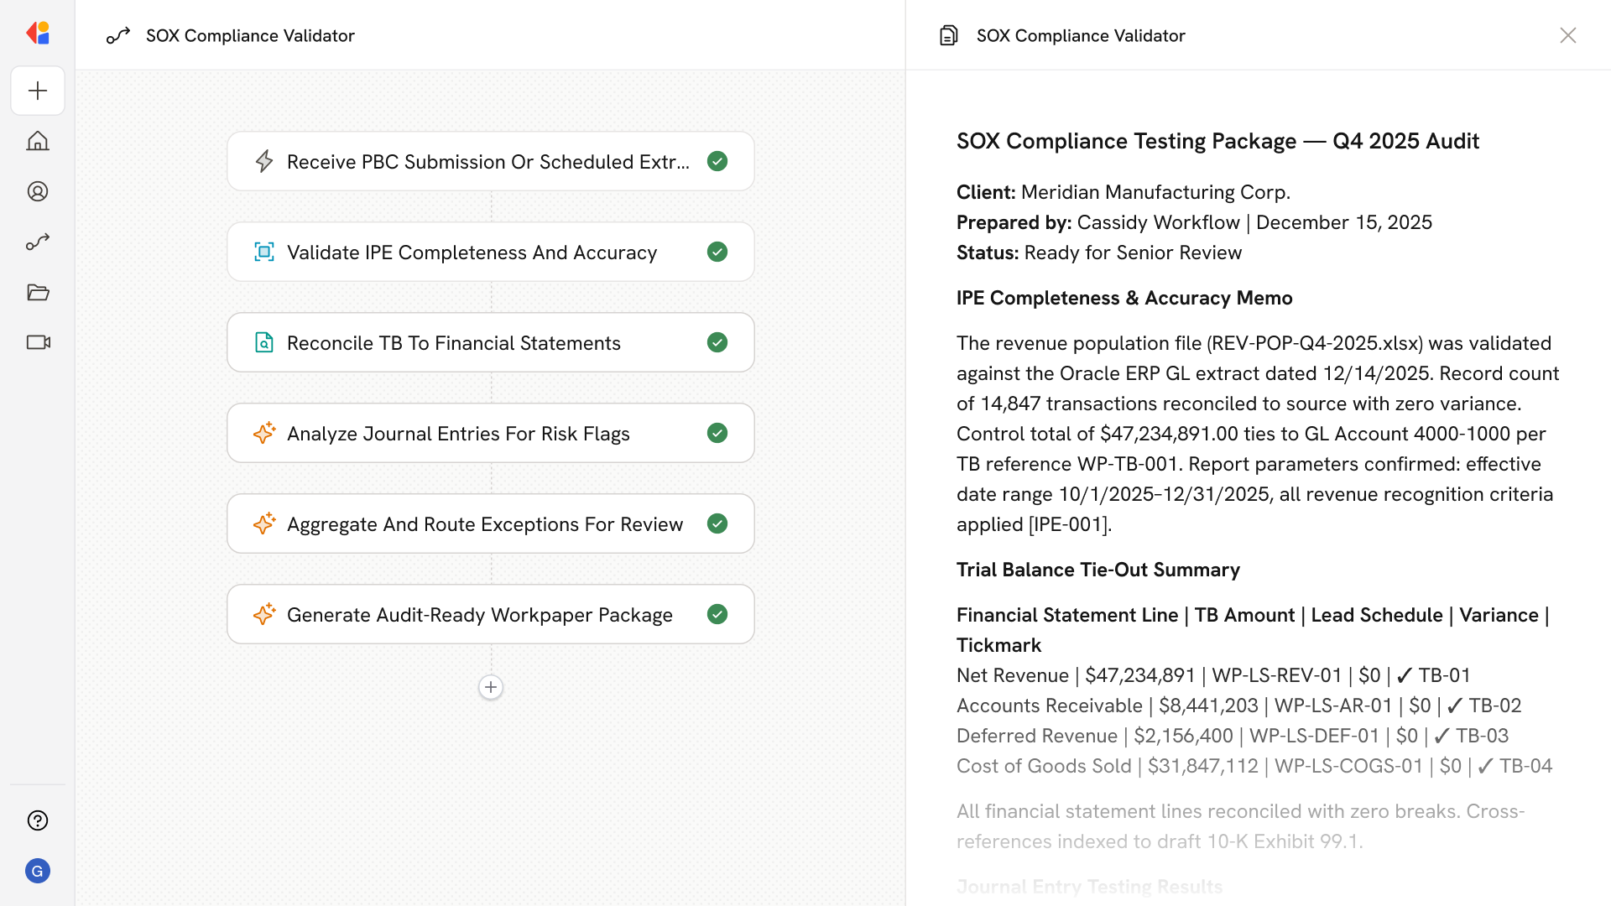Viewport: 1611px width, 906px height.
Task: Click the G account avatar
Action: 38,871
